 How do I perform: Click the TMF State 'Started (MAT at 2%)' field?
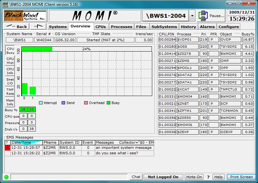[105, 40]
